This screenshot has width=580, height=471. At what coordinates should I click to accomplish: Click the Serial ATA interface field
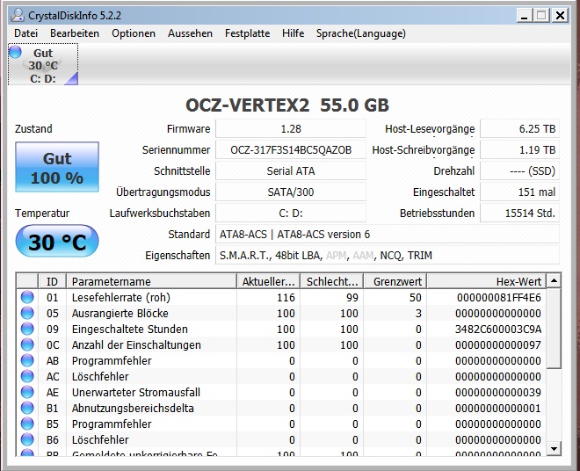(x=291, y=171)
